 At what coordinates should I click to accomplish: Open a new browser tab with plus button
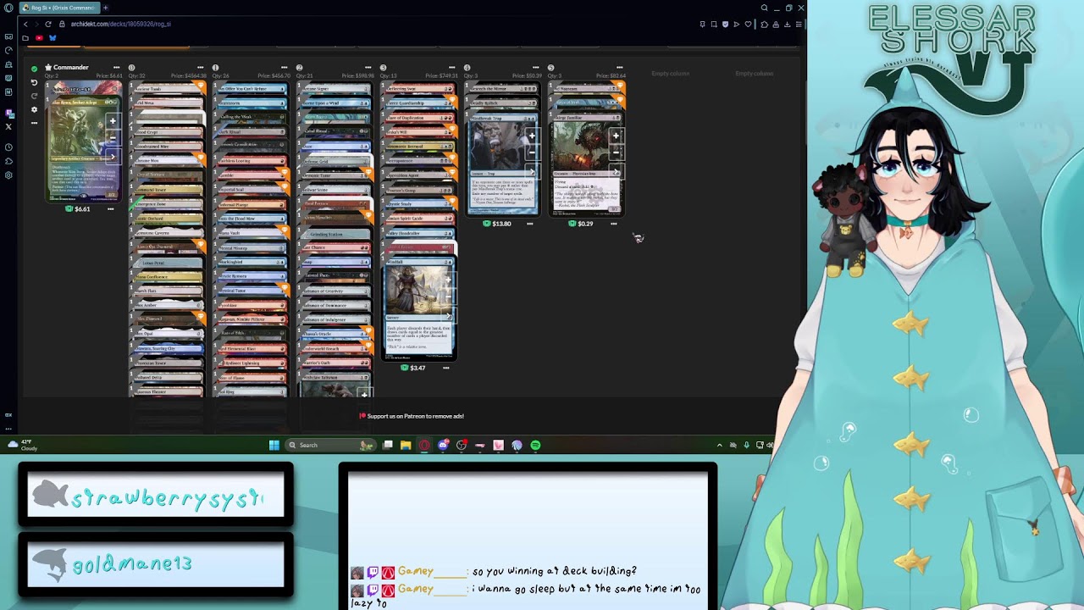coord(105,8)
